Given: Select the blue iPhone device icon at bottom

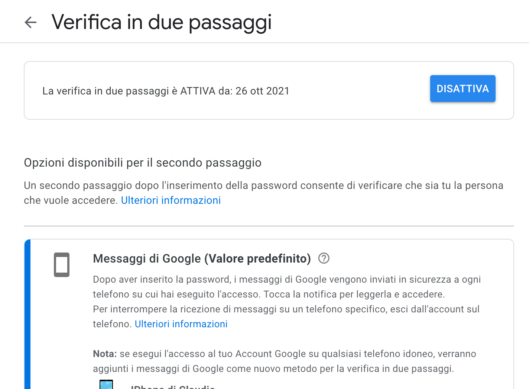Looking at the screenshot, I should [x=106, y=385].
